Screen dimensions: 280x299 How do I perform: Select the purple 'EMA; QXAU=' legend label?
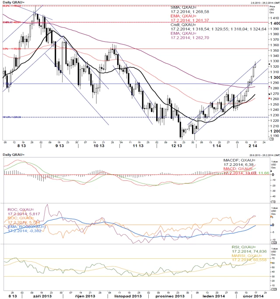183,33
